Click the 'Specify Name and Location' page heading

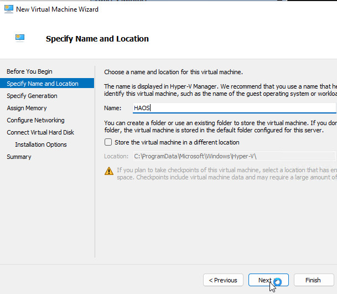97,39
